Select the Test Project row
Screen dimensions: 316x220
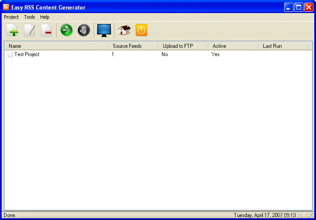[x=27, y=54]
